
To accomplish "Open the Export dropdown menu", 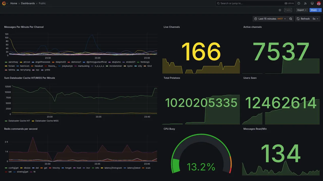I will click(x=302, y=10).
